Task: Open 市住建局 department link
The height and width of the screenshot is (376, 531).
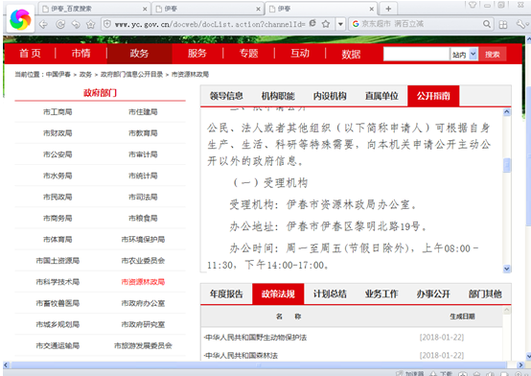Action: coord(143,112)
